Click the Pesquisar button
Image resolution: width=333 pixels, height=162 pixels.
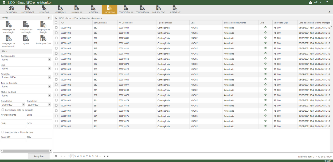[x=39, y=156]
